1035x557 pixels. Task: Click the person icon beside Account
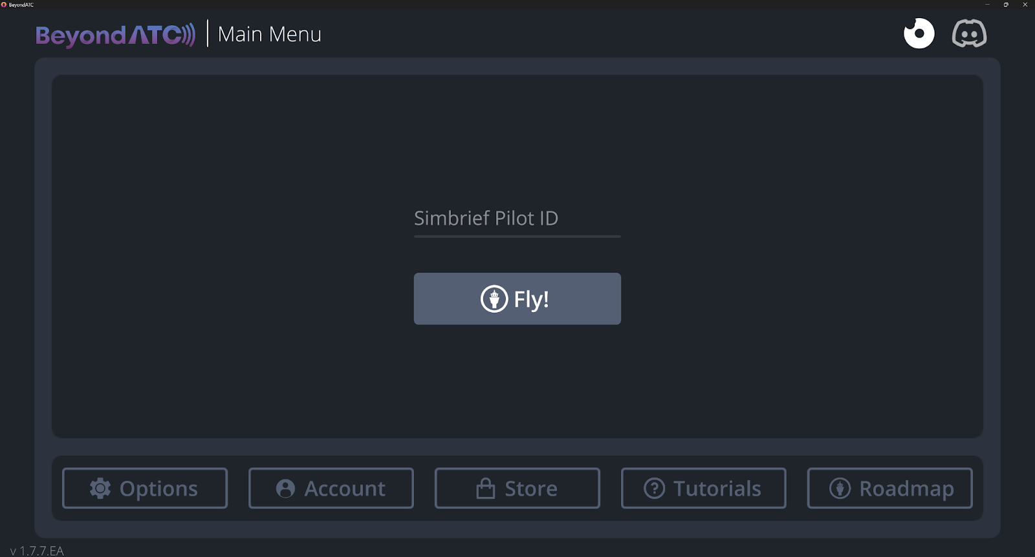click(x=285, y=489)
